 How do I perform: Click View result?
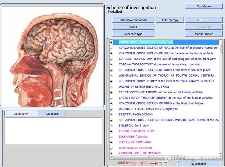click(x=205, y=27)
